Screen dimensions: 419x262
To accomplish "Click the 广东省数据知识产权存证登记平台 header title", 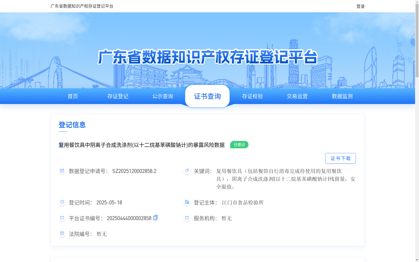I will 82,6.
